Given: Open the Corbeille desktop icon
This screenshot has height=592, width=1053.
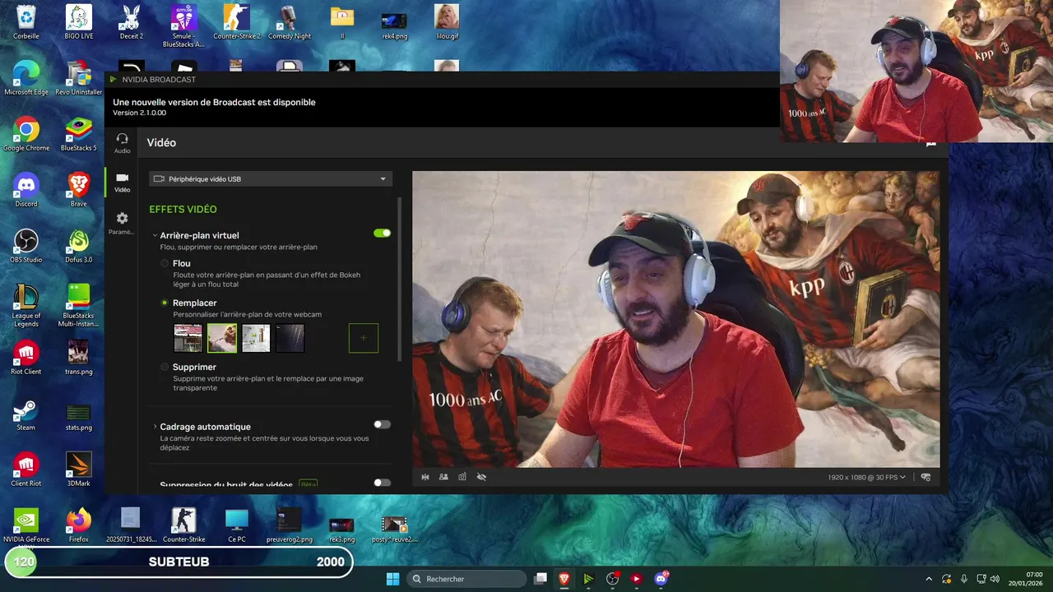Looking at the screenshot, I should click(x=26, y=22).
